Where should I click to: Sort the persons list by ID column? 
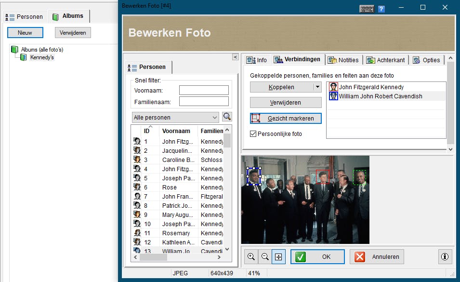(x=147, y=131)
